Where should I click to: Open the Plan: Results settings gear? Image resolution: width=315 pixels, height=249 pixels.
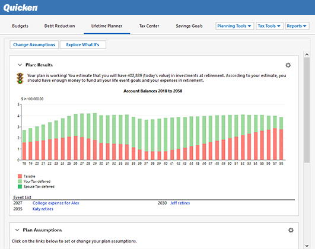click(288, 65)
